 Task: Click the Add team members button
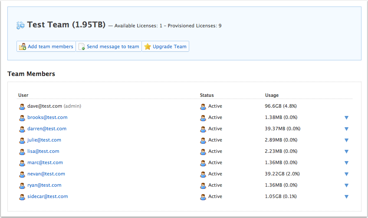tap(46, 46)
